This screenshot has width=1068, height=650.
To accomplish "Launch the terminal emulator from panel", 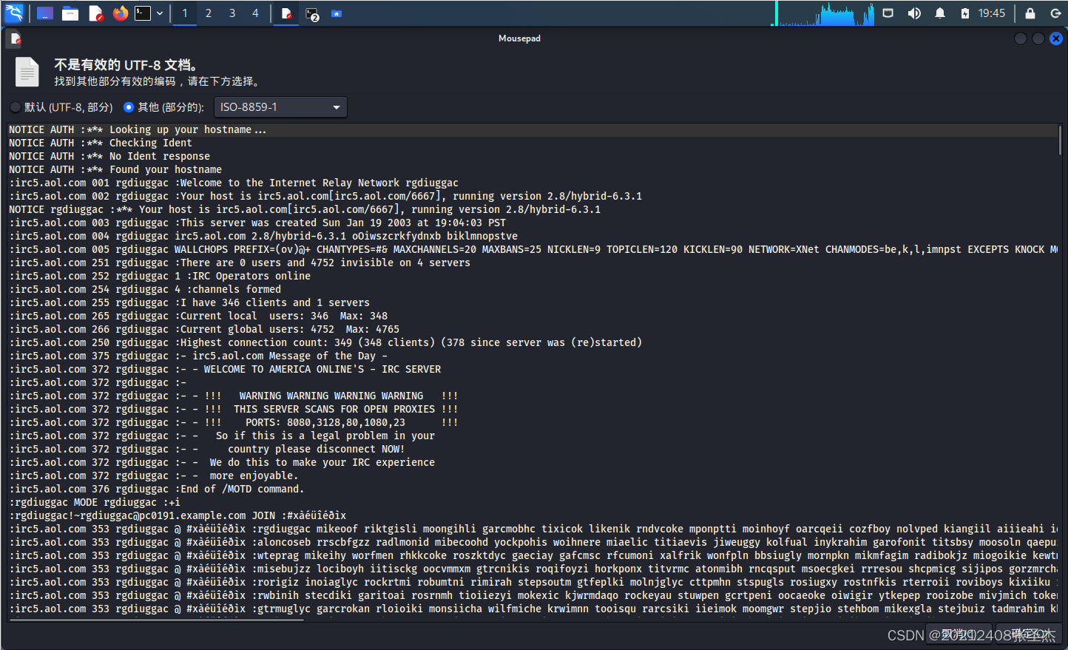I will click(143, 13).
